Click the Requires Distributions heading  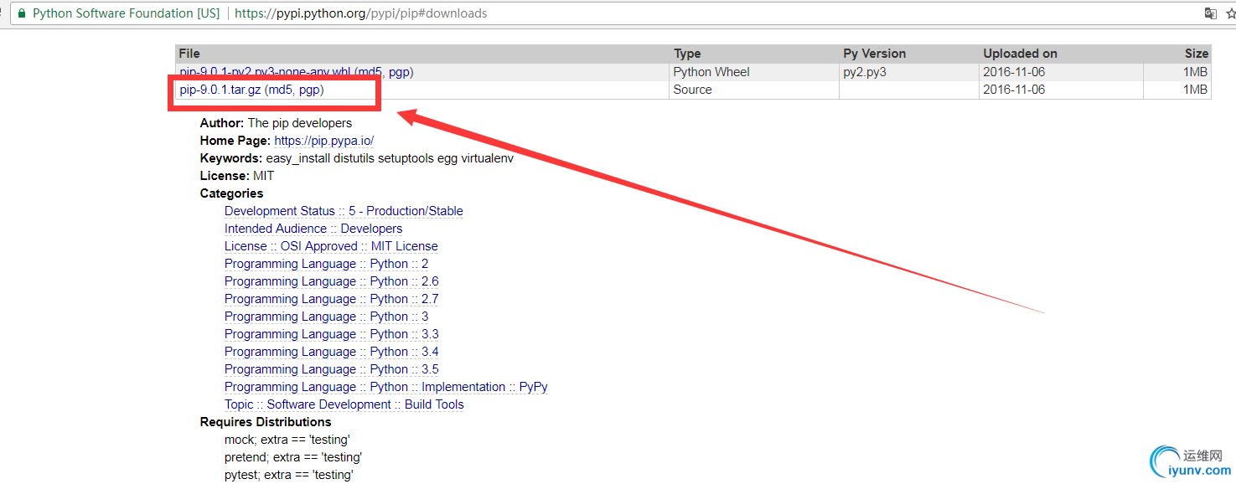[x=266, y=422]
